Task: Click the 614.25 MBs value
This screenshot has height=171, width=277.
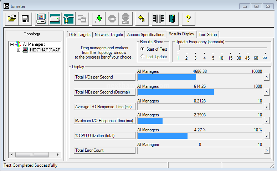Action: [200, 86]
